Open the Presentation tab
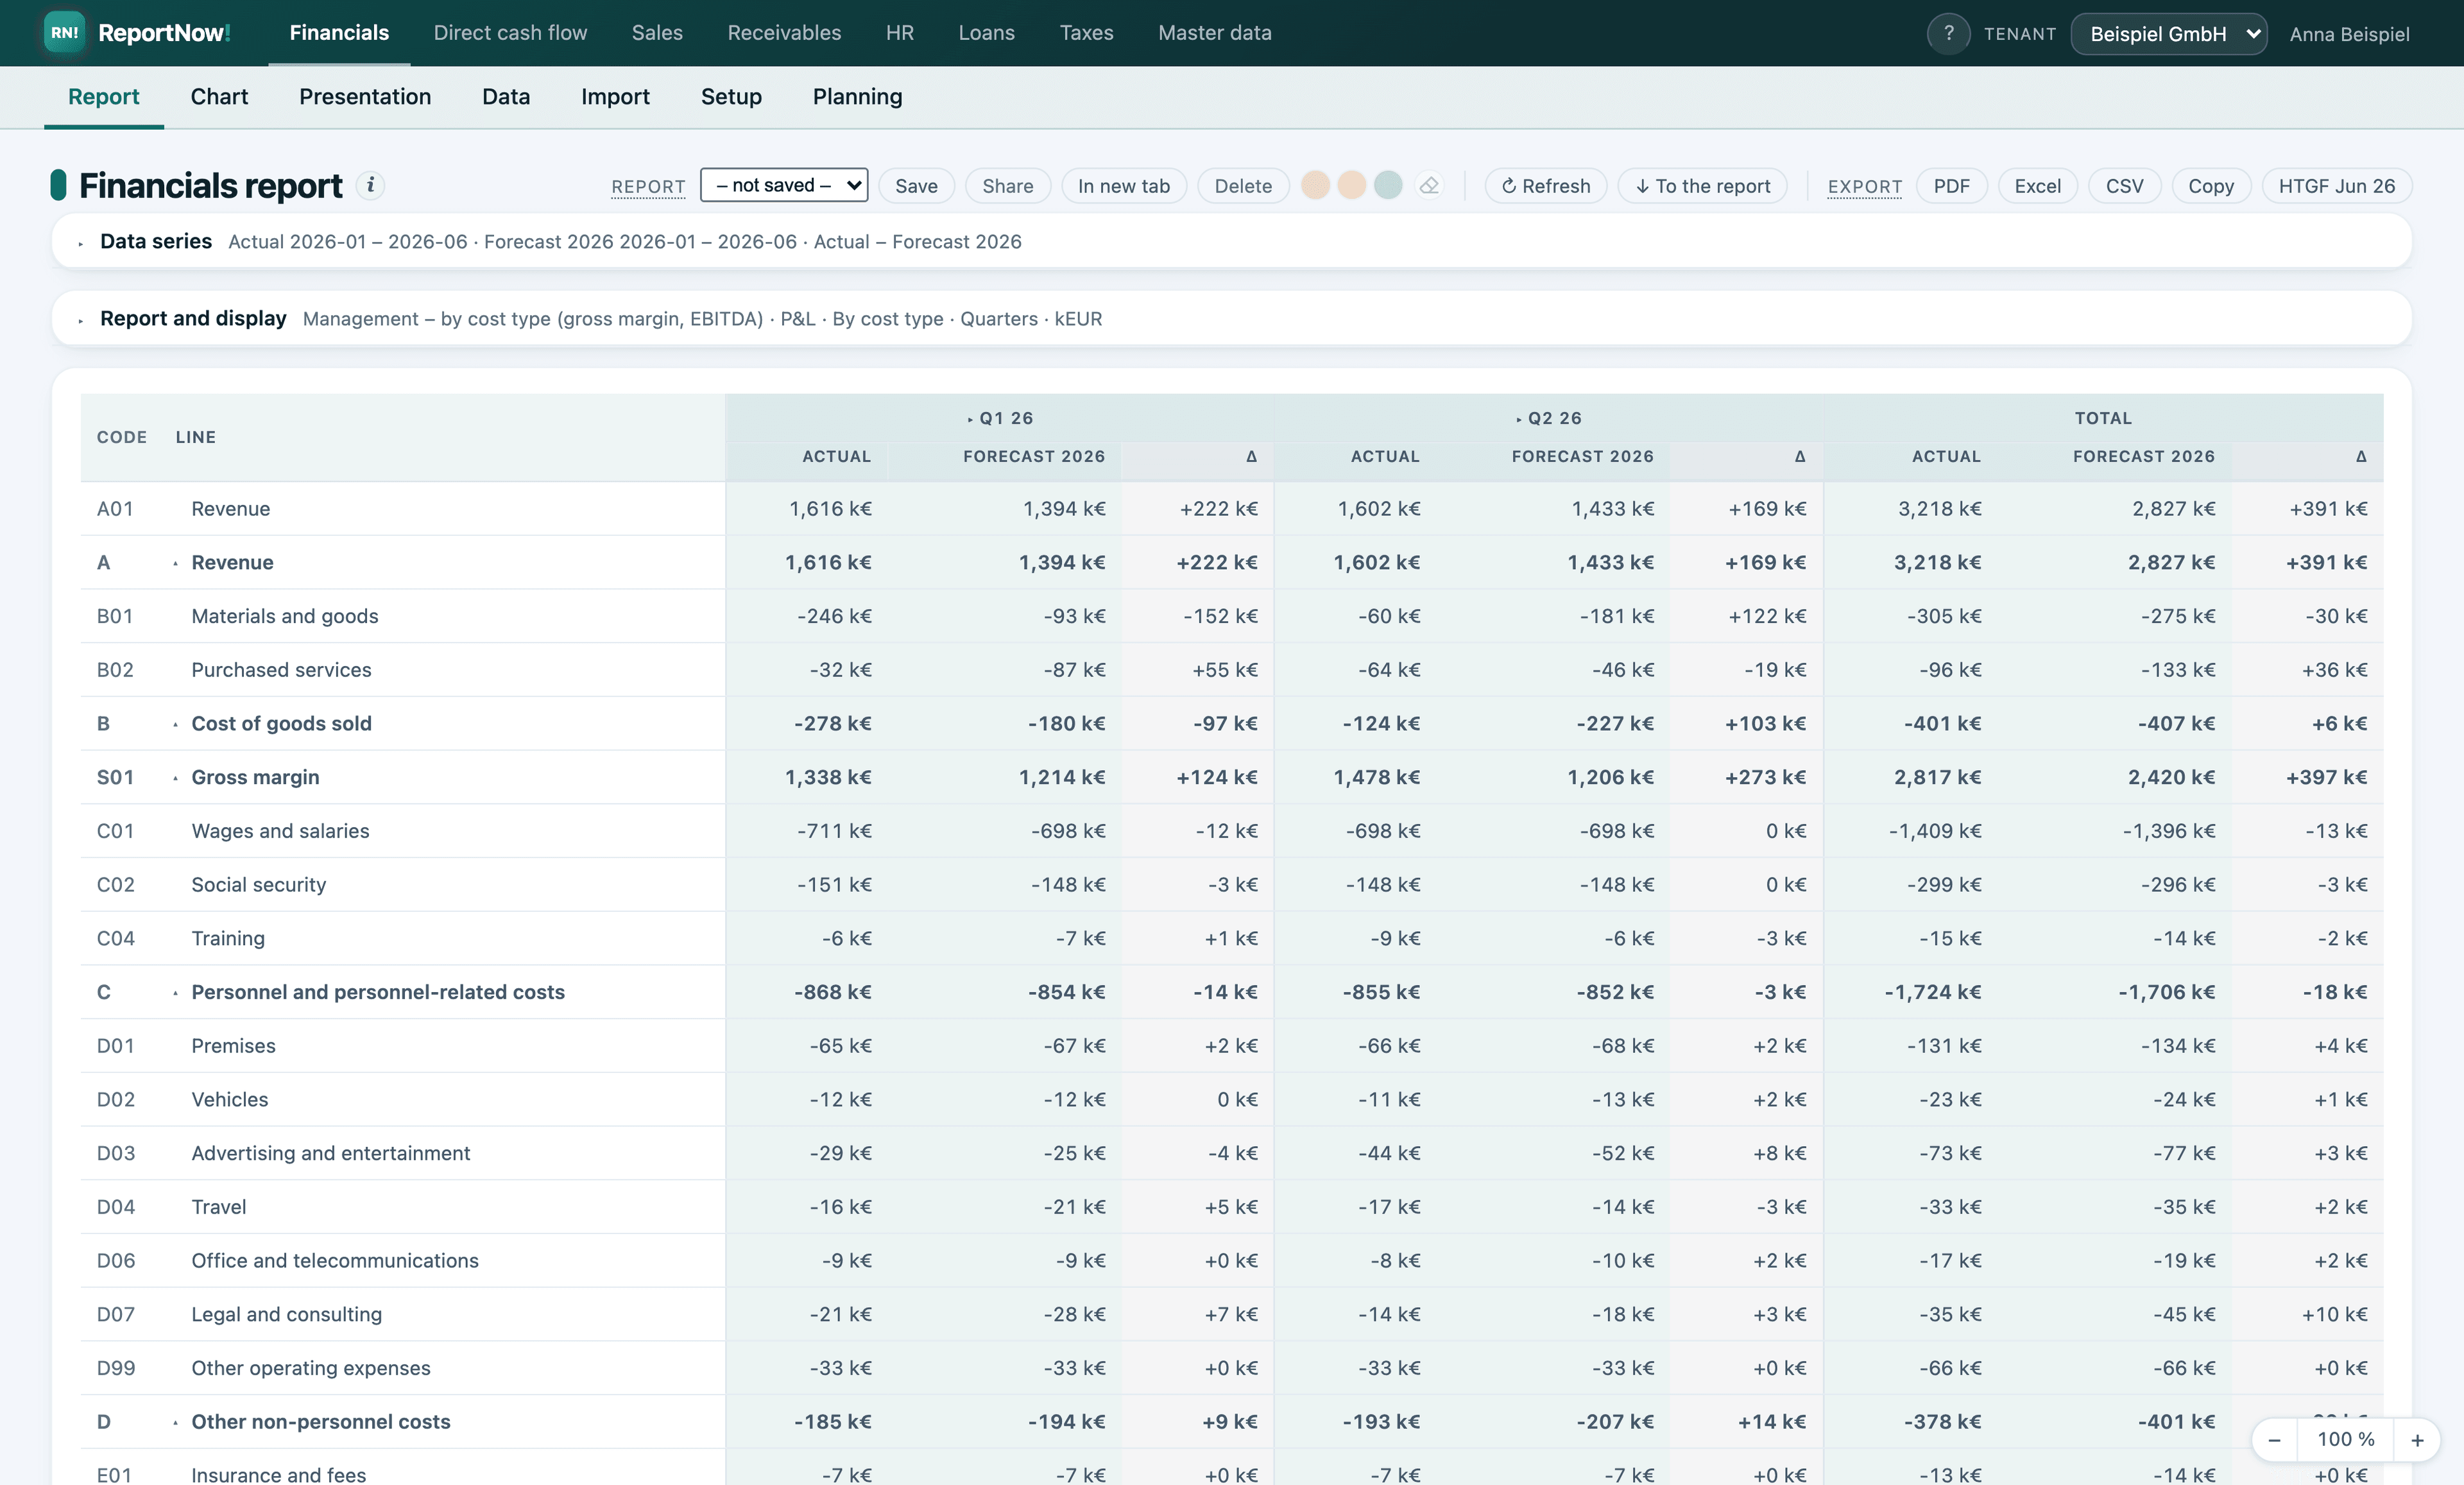Screen dimensions: 2464x1485 [x=365, y=97]
